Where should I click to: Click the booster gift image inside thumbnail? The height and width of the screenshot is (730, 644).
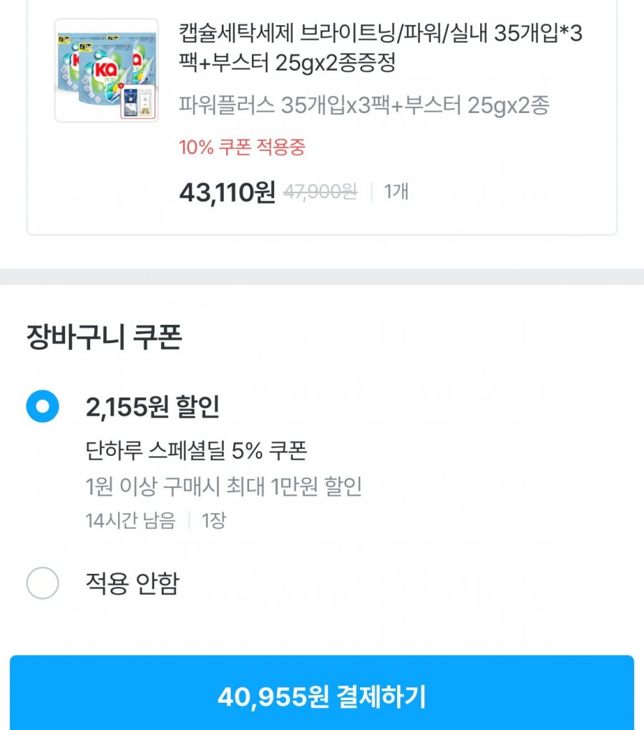pos(138,102)
